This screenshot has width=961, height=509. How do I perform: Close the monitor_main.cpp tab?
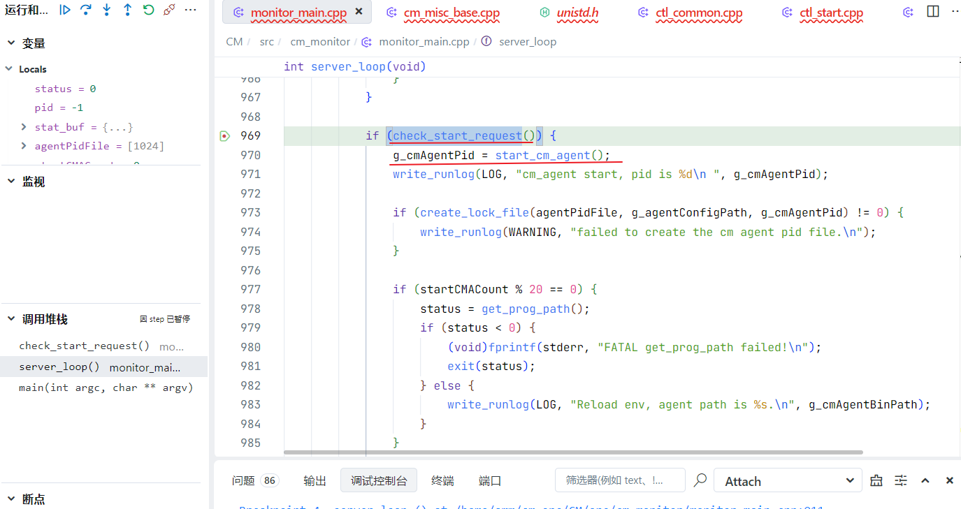tap(359, 12)
